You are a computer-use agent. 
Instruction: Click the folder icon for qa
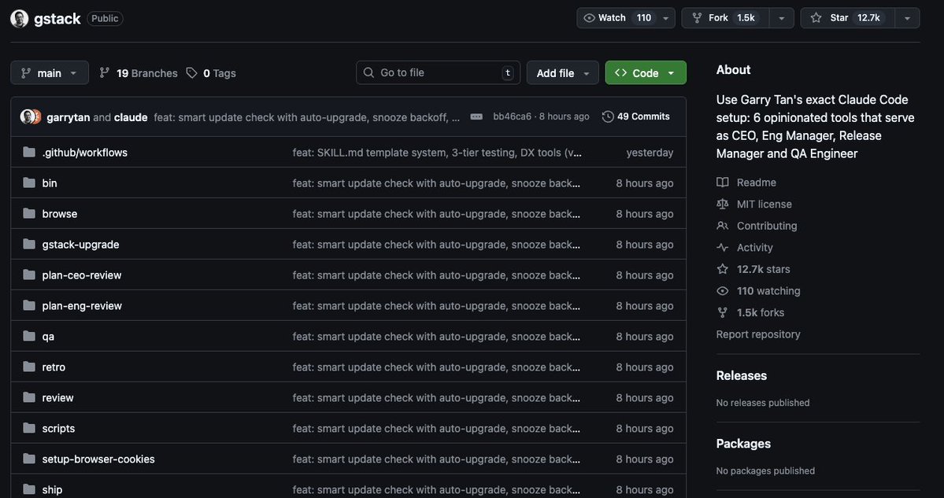[29, 336]
